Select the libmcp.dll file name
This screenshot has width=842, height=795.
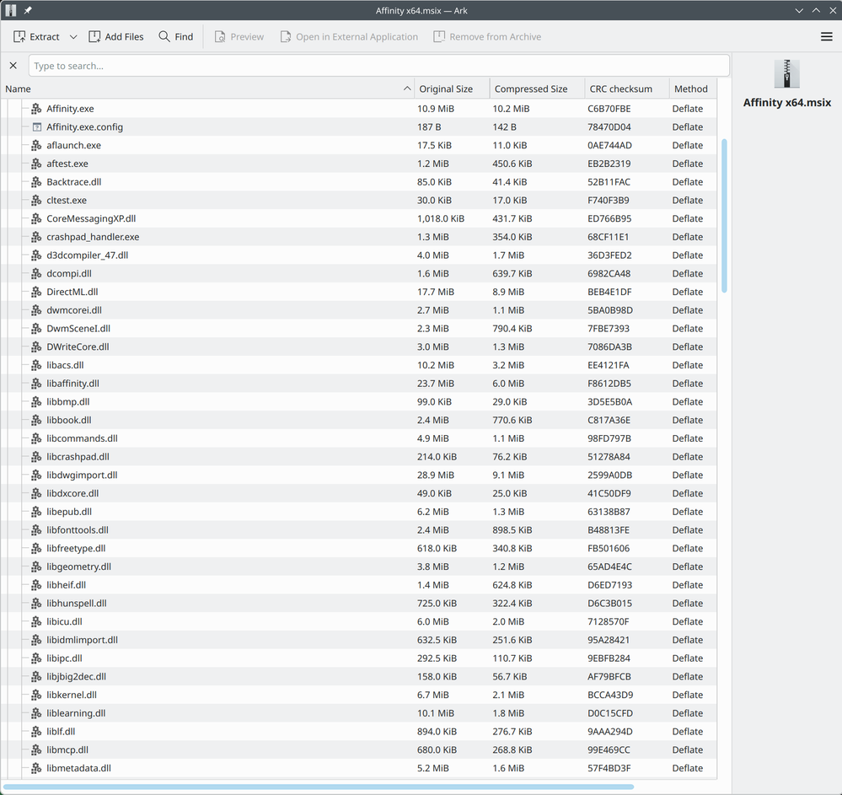[67, 749]
